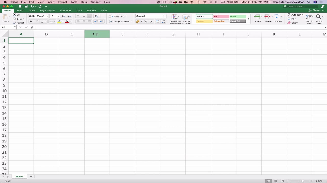
Task: Decrease font size
Action: (x=69, y=16)
